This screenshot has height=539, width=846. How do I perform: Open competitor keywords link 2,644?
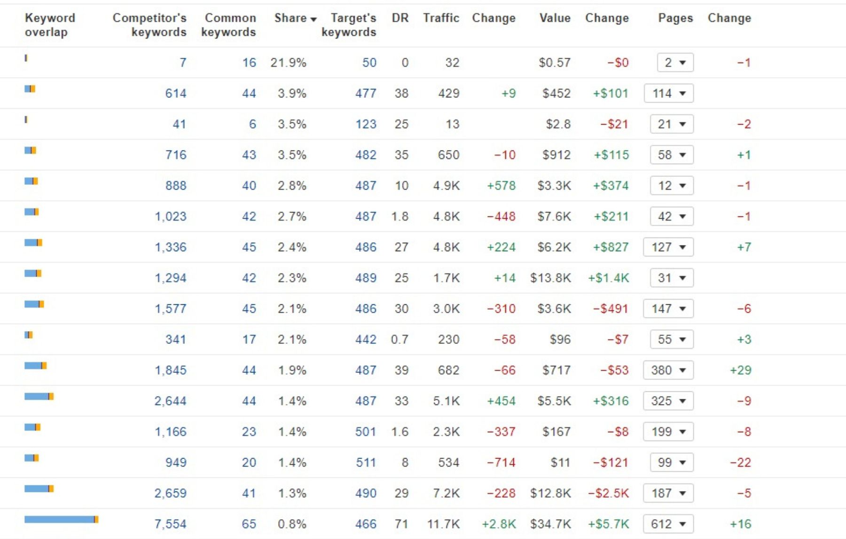pyautogui.click(x=170, y=401)
